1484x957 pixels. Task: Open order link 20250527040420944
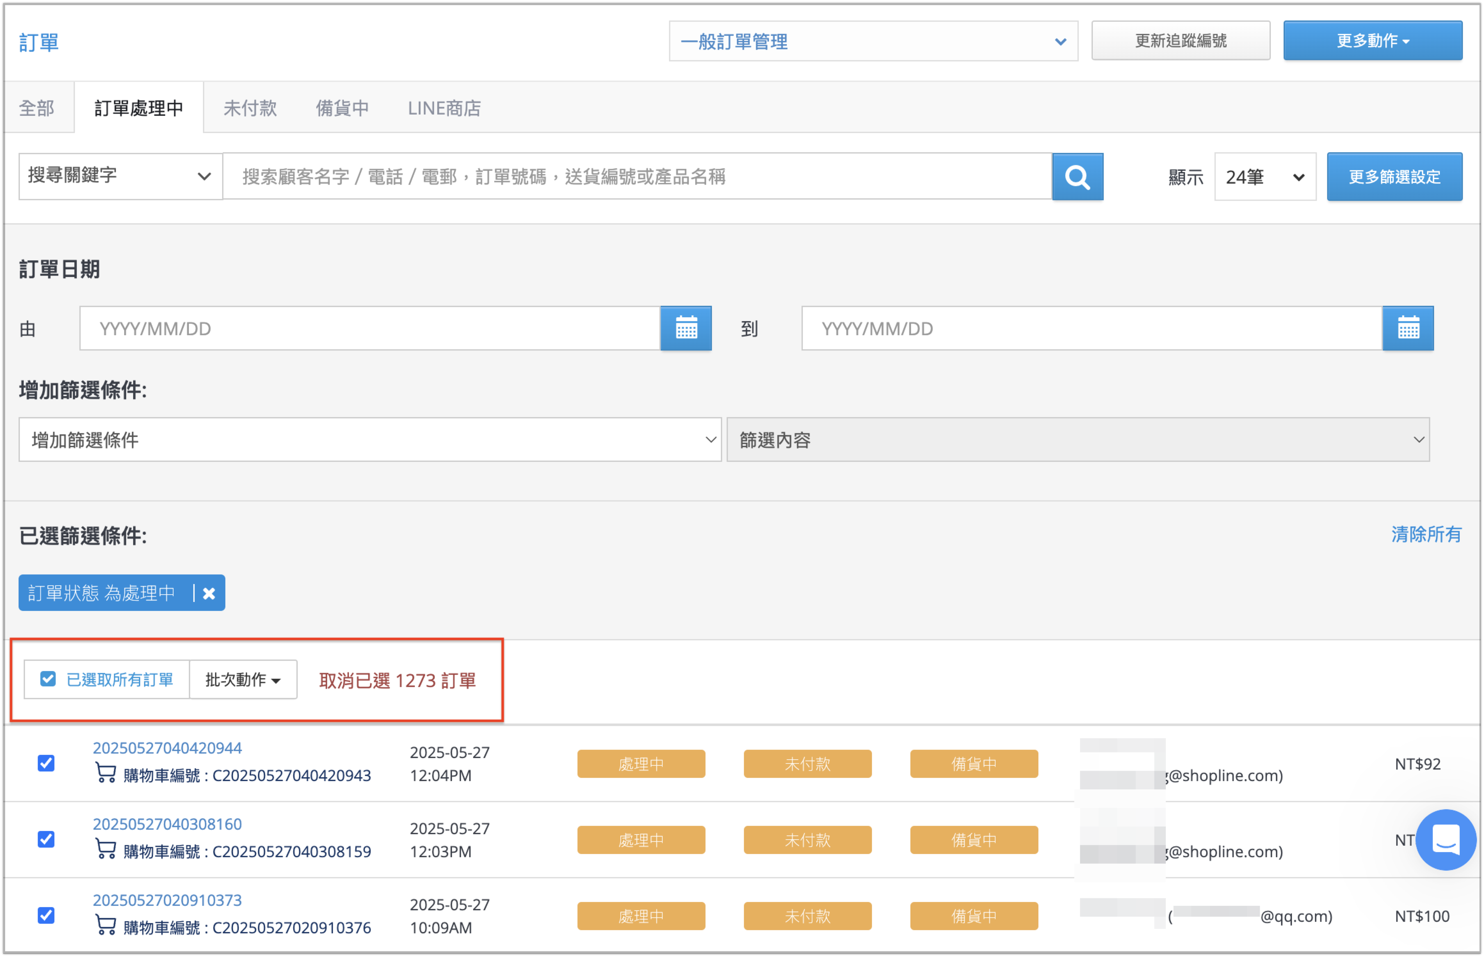pos(167,747)
